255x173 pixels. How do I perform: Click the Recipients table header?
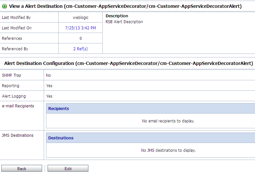(x=59, y=109)
